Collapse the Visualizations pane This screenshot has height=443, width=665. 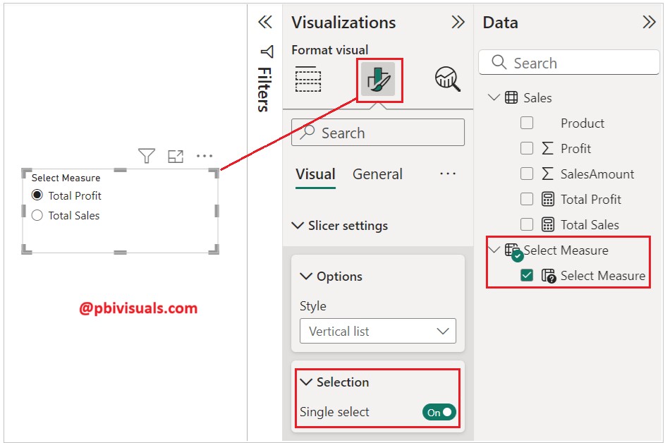click(458, 22)
